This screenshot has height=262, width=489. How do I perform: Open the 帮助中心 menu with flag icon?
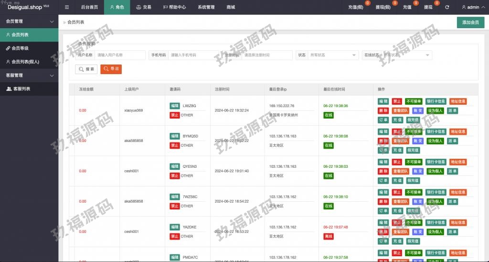(x=174, y=7)
